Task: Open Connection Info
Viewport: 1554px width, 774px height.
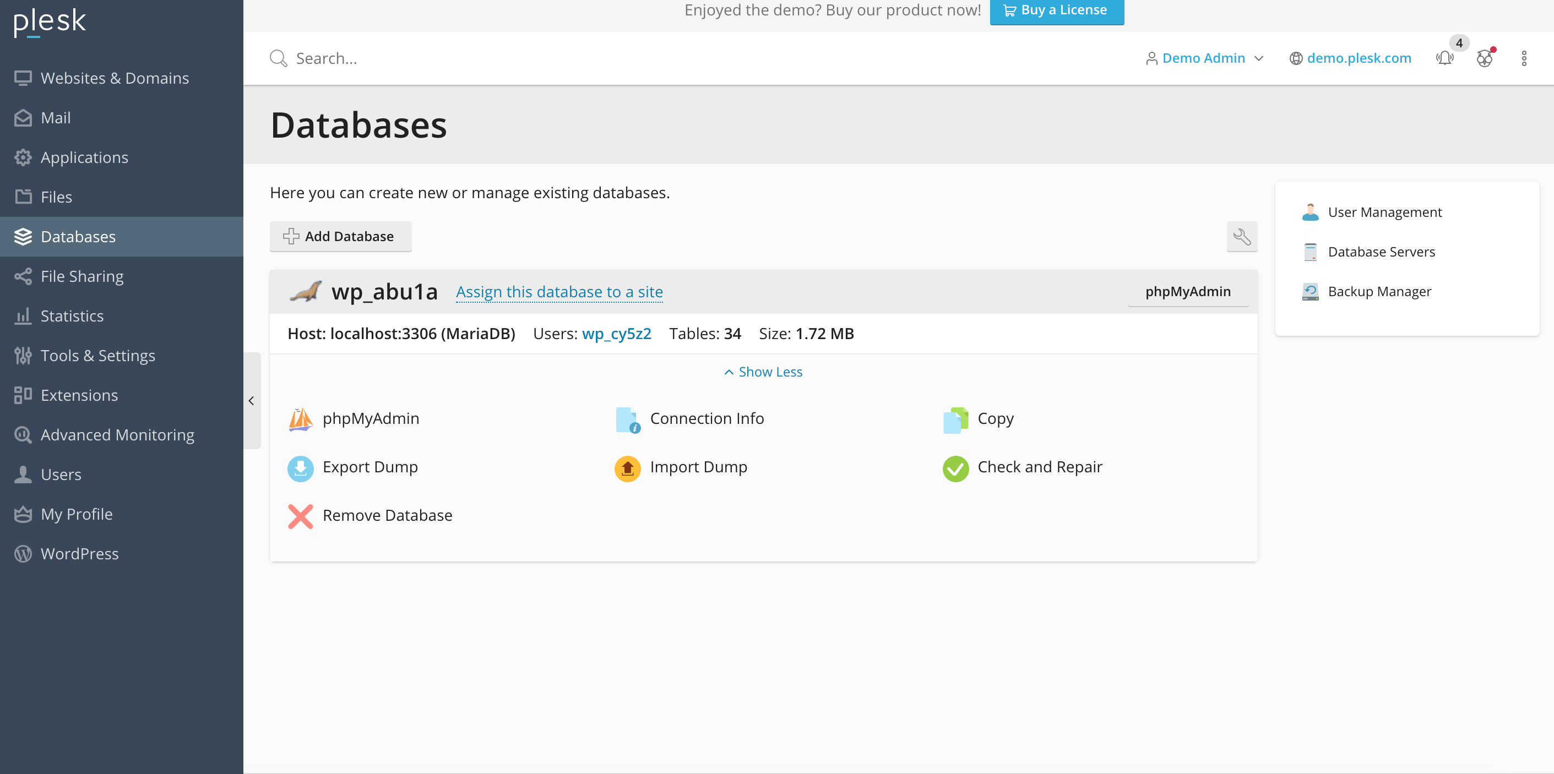Action: click(707, 419)
